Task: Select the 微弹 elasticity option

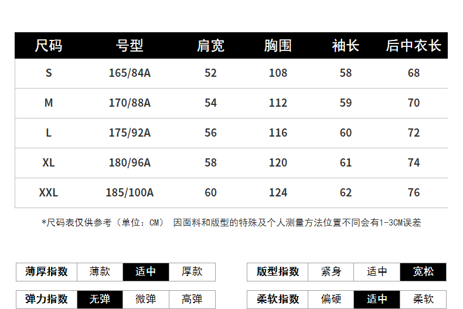Action: (146, 299)
